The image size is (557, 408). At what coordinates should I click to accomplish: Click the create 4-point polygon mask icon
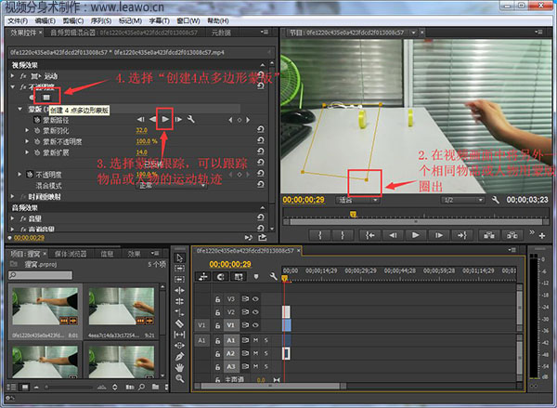tap(46, 97)
